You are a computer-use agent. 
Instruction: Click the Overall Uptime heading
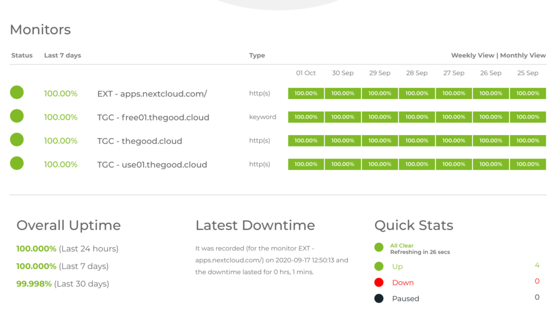[68, 226]
